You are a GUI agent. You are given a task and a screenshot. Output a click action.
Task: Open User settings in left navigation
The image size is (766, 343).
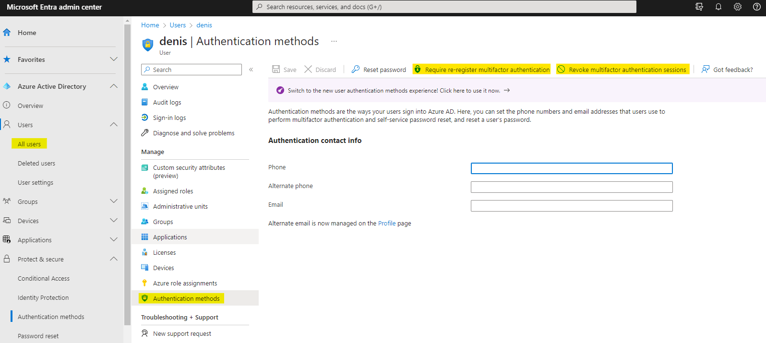[36, 182]
